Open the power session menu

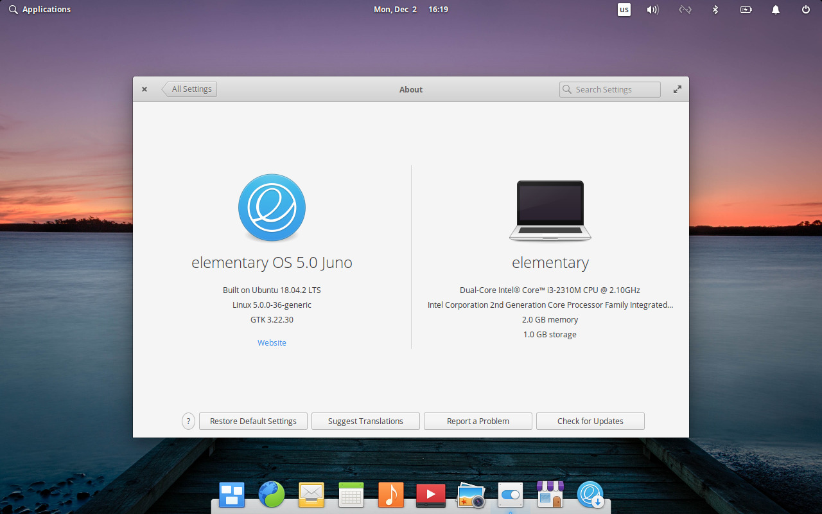tap(805, 9)
